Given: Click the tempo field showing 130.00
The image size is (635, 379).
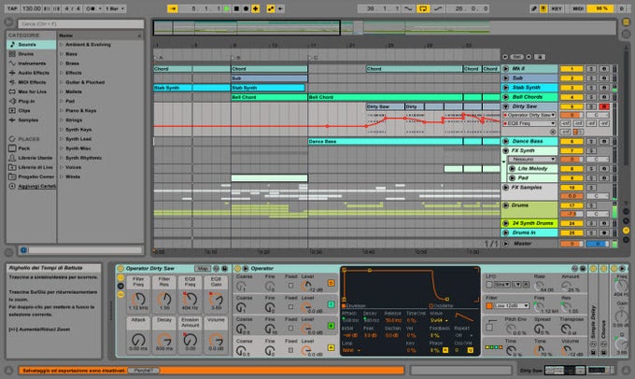Looking at the screenshot, I should 31,8.
